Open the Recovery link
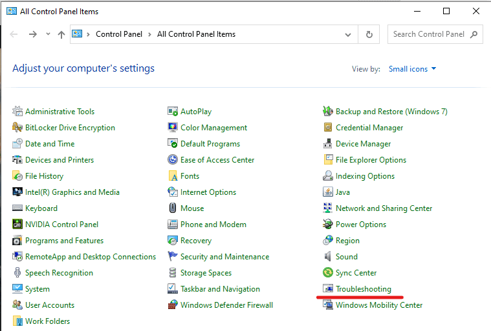 pos(196,241)
